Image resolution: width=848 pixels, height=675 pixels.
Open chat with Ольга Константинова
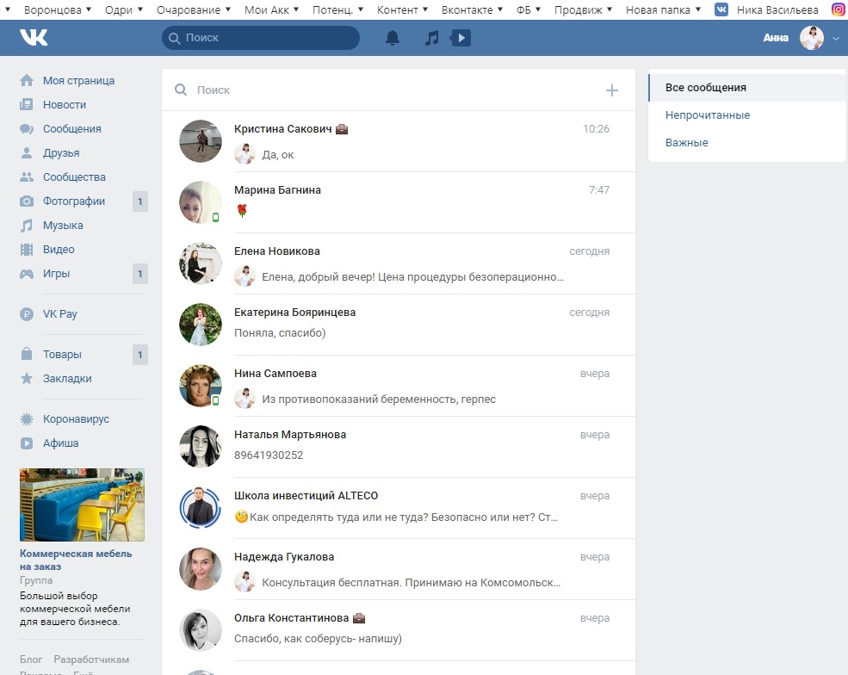click(399, 630)
